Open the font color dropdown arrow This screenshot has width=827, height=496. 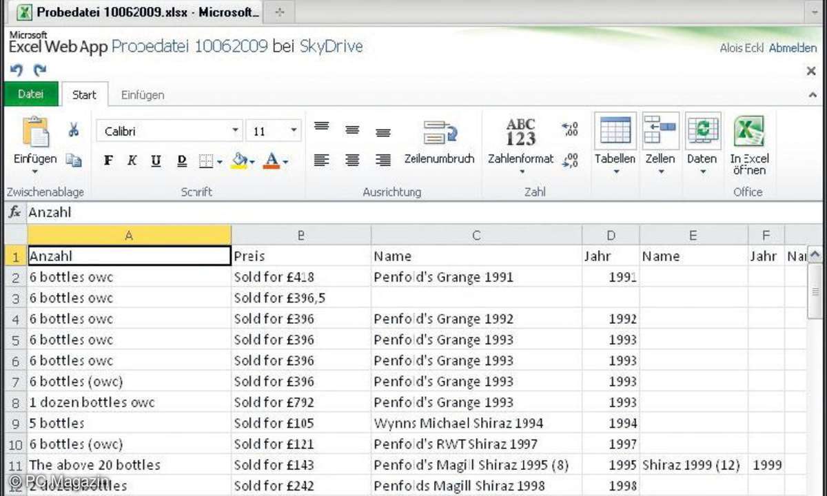(285, 163)
